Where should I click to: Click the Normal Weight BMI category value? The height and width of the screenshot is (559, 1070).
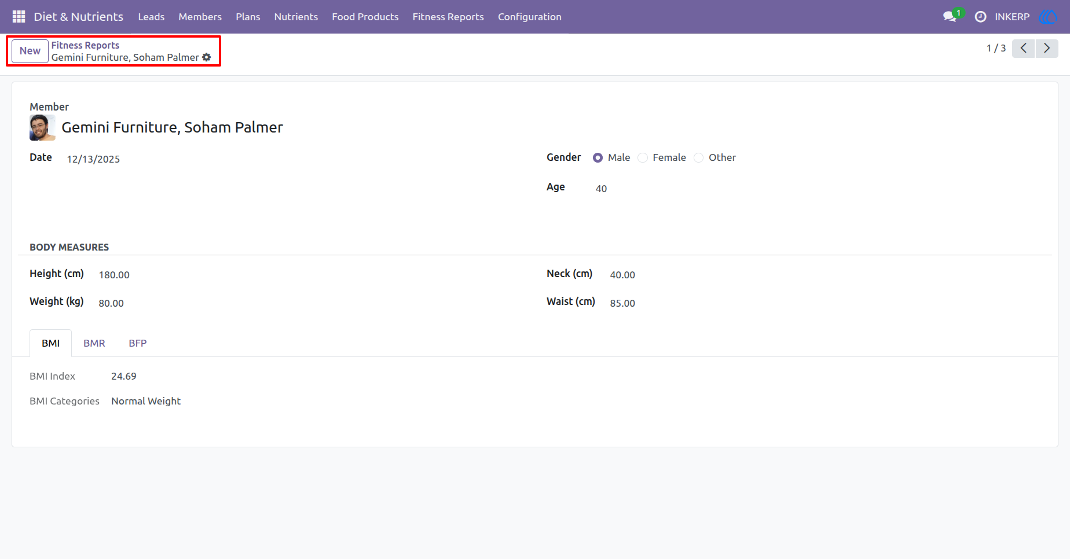tap(146, 401)
